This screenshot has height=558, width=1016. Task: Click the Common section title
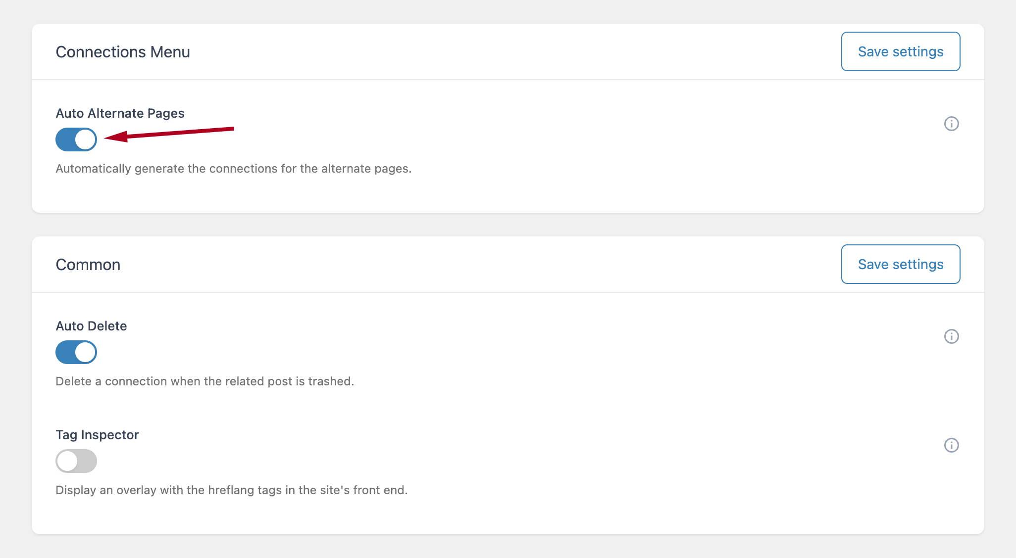click(88, 264)
